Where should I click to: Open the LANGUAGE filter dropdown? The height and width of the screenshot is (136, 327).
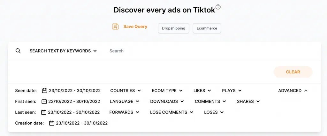125,101
